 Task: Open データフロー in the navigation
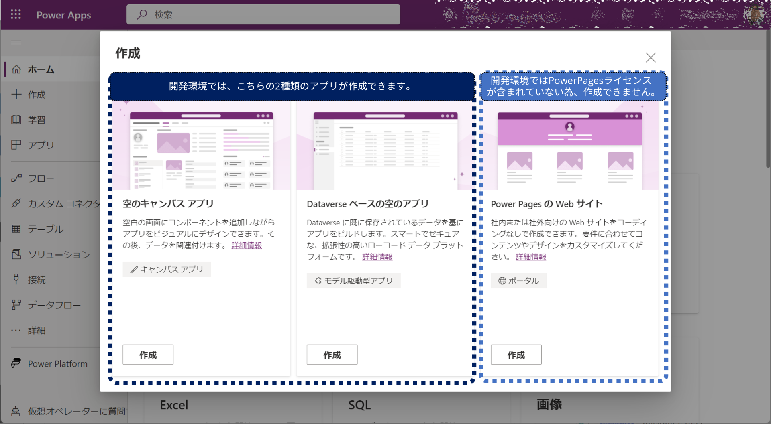pos(54,305)
